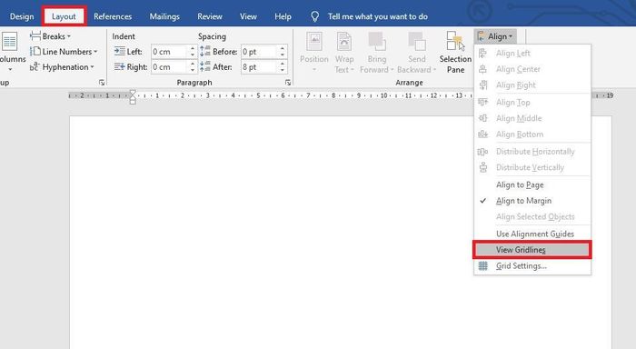This screenshot has height=349, width=636.
Task: Expand the Bring Forward dropdown arrow
Action: 393,70
